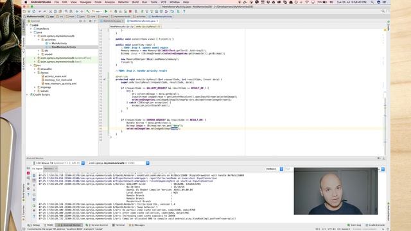Open the Refactor menu

coord(123,2)
